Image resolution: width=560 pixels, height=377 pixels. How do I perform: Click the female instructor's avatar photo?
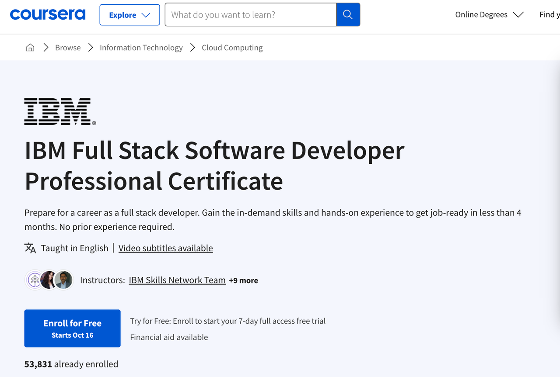tap(49, 280)
